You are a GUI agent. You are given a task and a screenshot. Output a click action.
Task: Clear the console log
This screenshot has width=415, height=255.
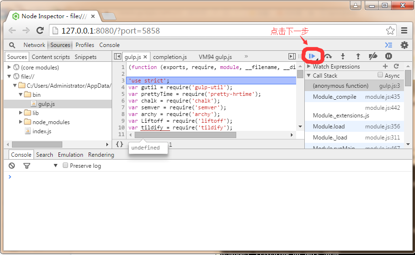pyautogui.click(x=12, y=166)
